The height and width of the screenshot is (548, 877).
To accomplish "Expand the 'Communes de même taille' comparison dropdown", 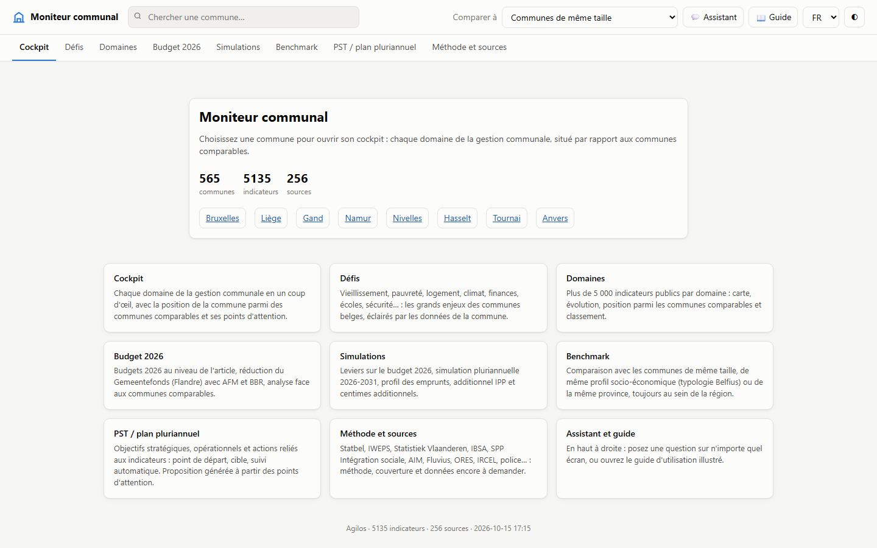I will (590, 17).
